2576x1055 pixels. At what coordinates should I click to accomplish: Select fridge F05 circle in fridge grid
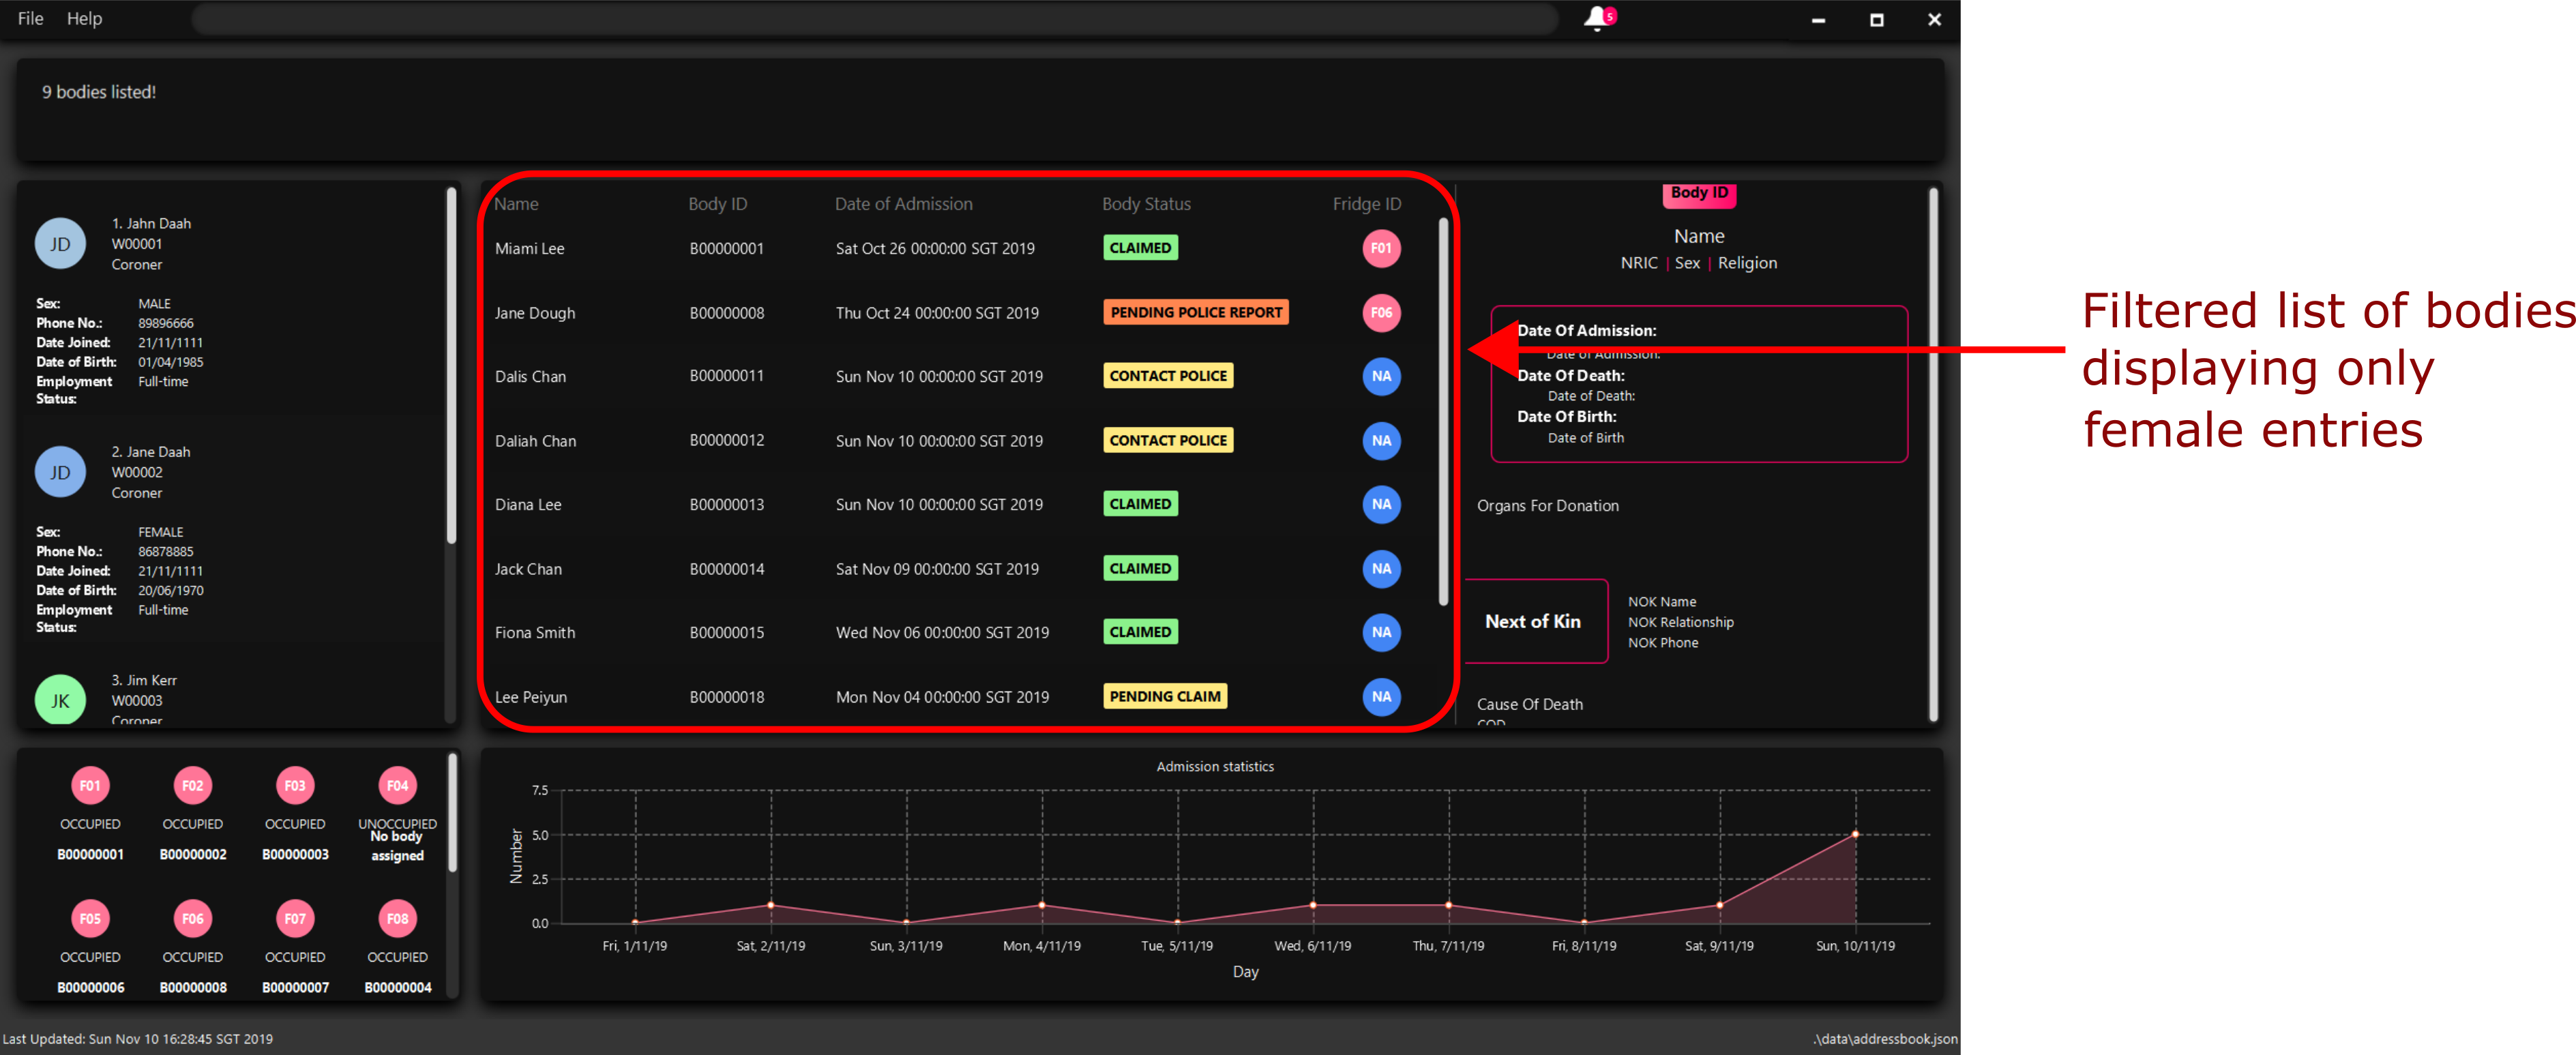click(x=90, y=918)
